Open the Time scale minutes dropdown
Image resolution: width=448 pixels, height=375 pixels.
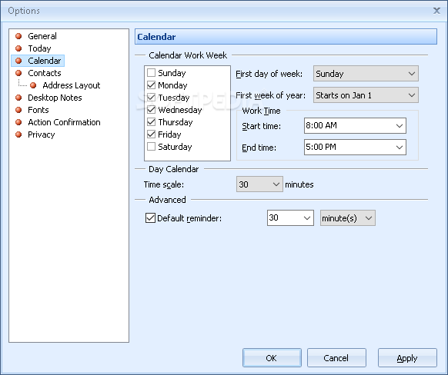point(259,184)
